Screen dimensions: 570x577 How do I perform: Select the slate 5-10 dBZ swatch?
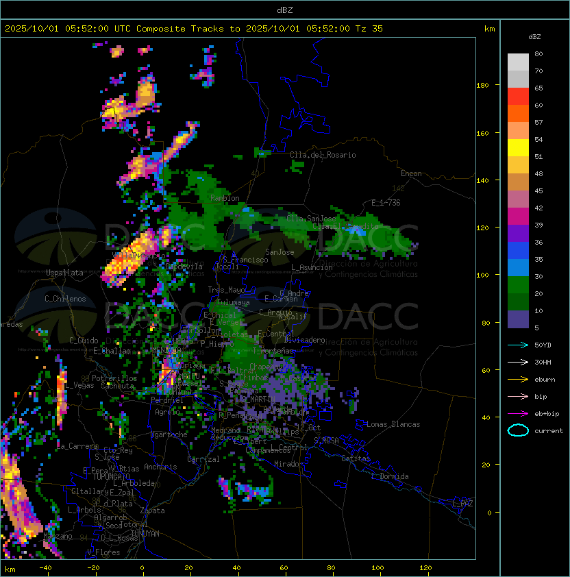coord(518,319)
